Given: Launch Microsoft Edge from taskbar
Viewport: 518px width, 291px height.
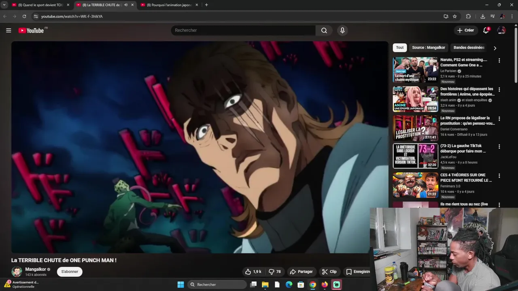Looking at the screenshot, I should 289,285.
